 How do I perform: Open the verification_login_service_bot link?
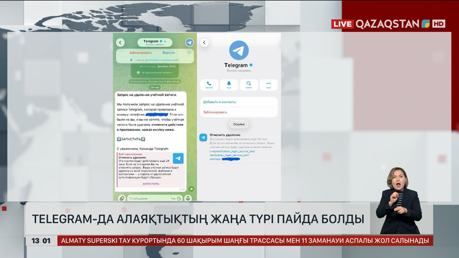tap(232, 155)
